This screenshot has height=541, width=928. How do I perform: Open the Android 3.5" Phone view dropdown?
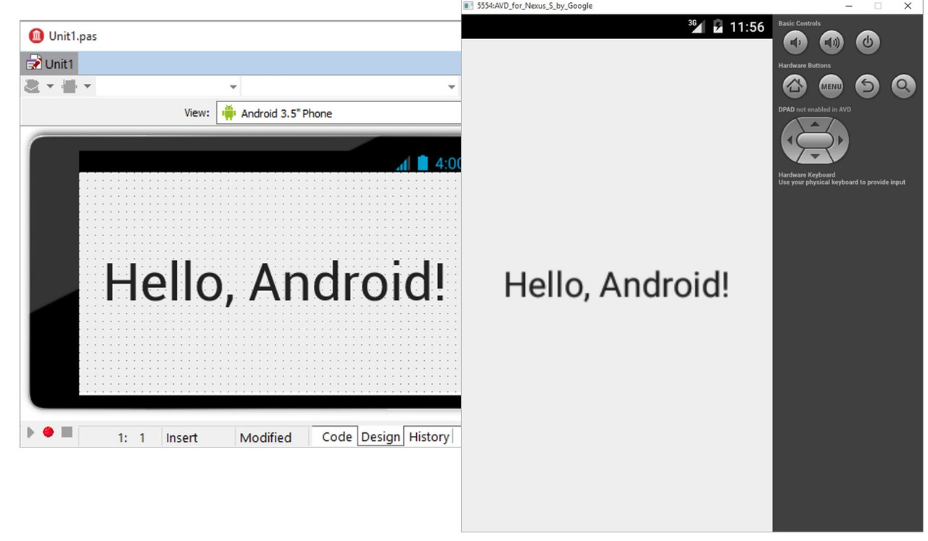339,113
